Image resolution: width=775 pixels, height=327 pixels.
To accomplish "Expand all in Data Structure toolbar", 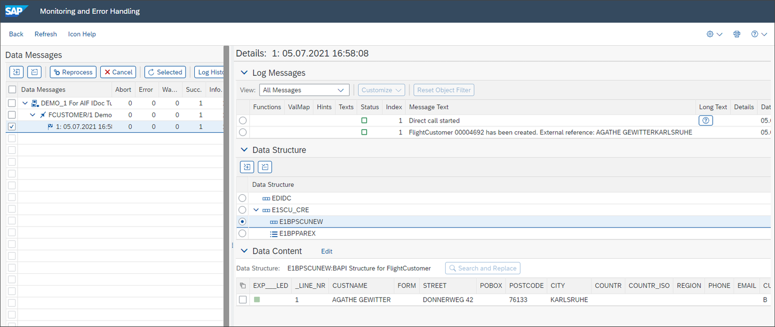I will click(x=246, y=167).
